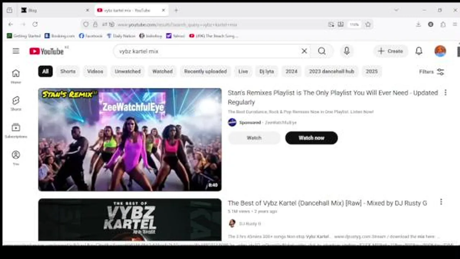Viewport: 460px width, 259px height.
Task: Open browser extensions icon
Action: tap(443, 24)
